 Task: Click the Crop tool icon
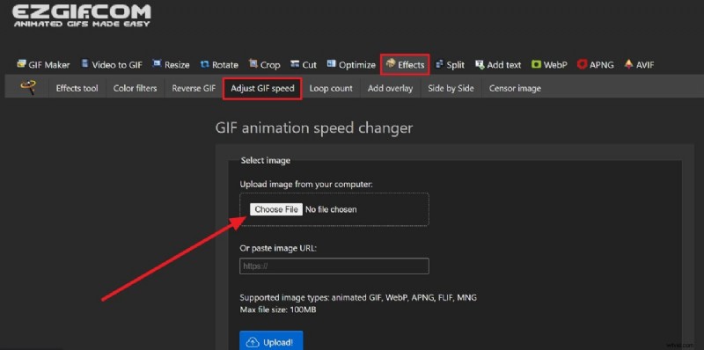tap(253, 63)
